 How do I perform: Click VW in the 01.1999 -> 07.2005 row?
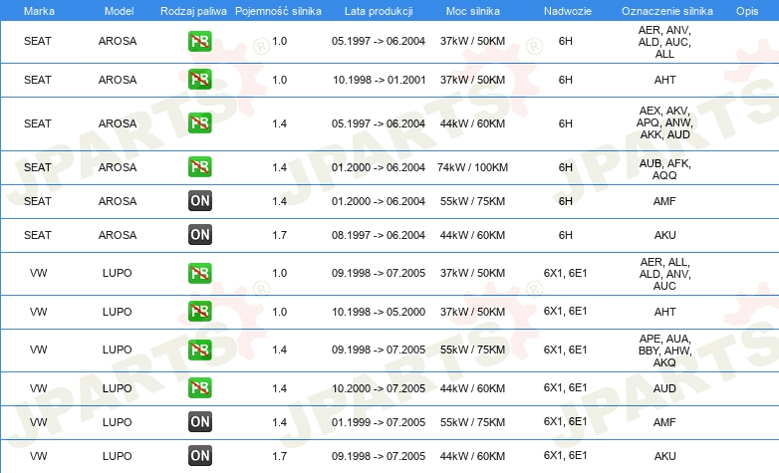click(38, 422)
